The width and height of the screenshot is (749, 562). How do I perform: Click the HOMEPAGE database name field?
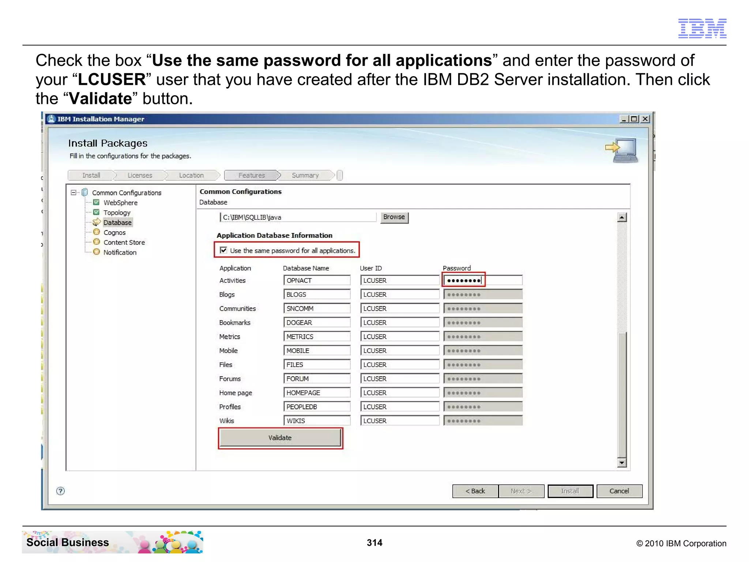pos(317,393)
